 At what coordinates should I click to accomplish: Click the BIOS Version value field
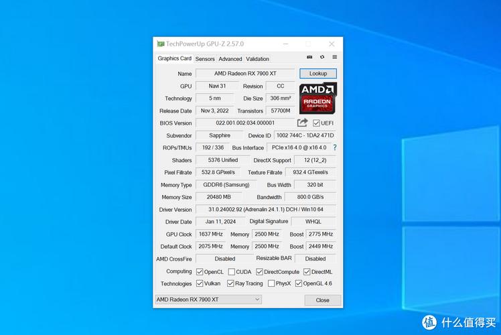244,123
